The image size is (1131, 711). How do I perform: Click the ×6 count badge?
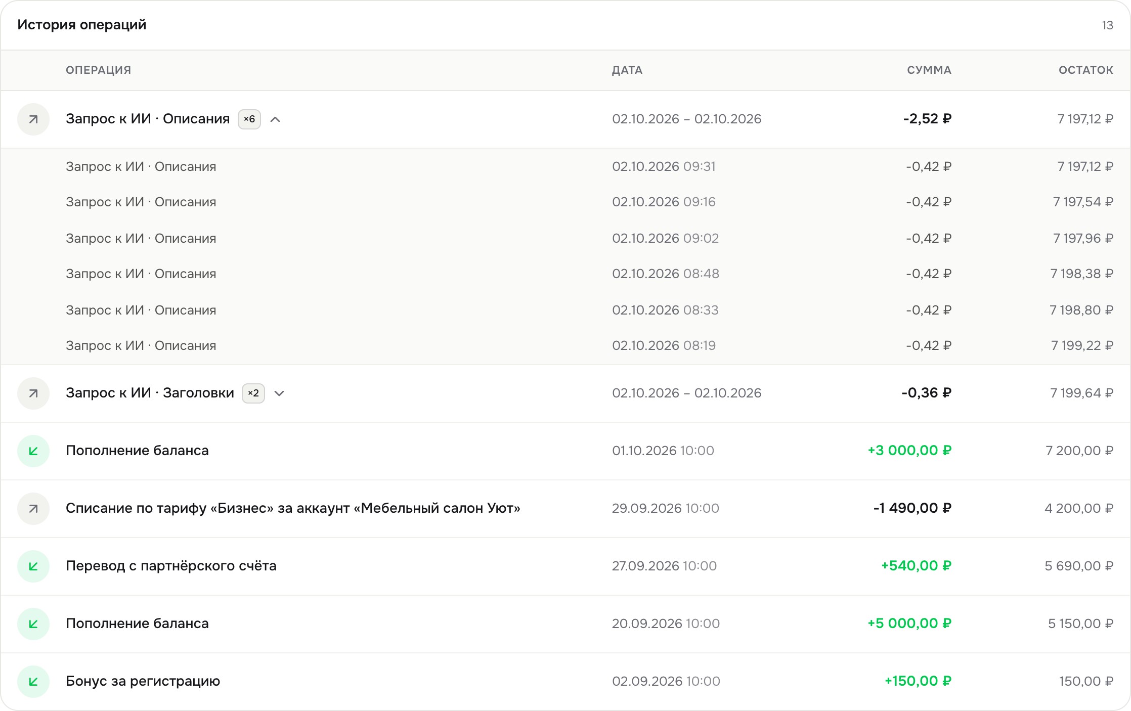(x=249, y=119)
